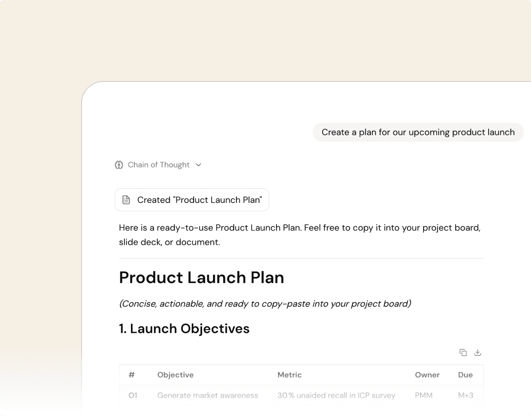Image resolution: width=531 pixels, height=416 pixels.
Task: Click the Chain of Thought label
Action: tap(159, 165)
